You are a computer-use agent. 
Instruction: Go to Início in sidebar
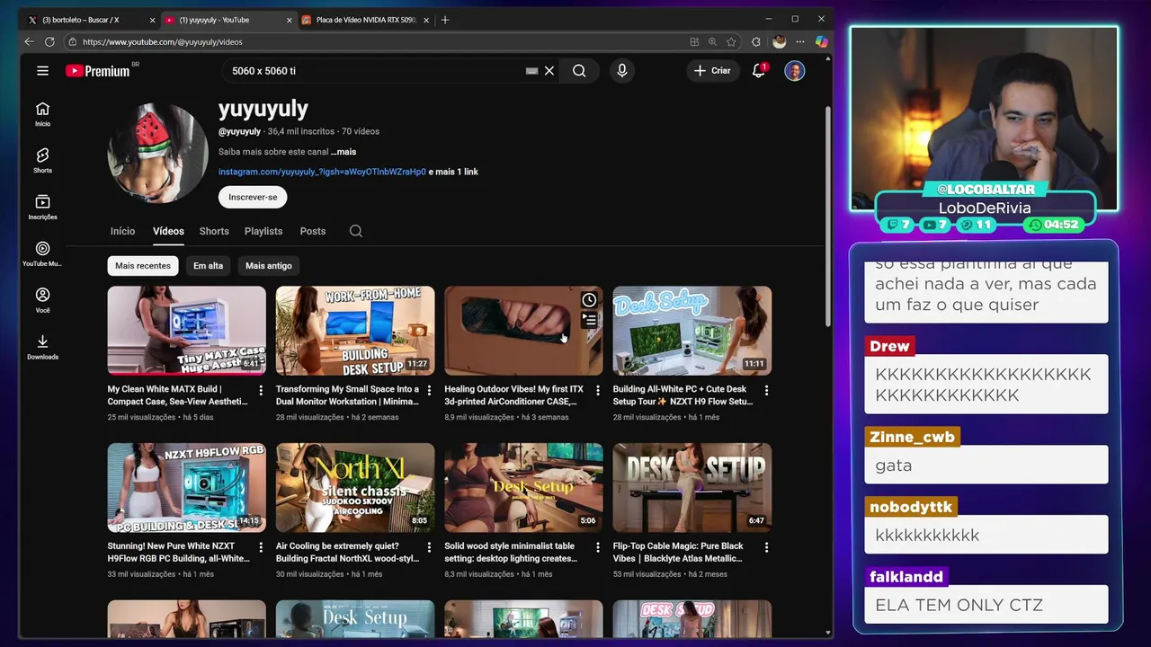pyautogui.click(x=42, y=114)
